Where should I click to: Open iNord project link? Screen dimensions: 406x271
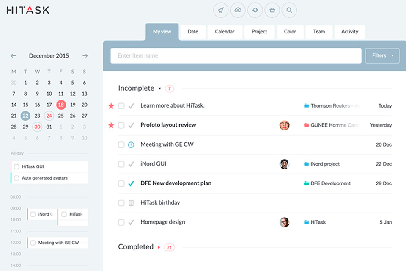pyautogui.click(x=325, y=164)
